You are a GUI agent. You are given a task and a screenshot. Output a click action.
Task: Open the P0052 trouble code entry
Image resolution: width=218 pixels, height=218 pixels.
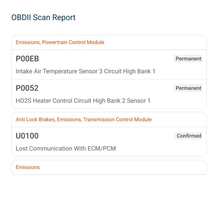[x=109, y=94]
